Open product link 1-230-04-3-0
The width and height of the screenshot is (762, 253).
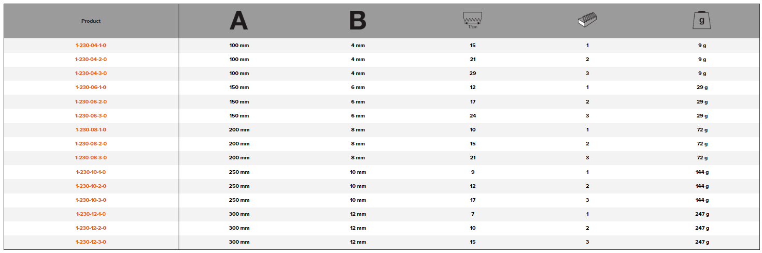[91, 73]
